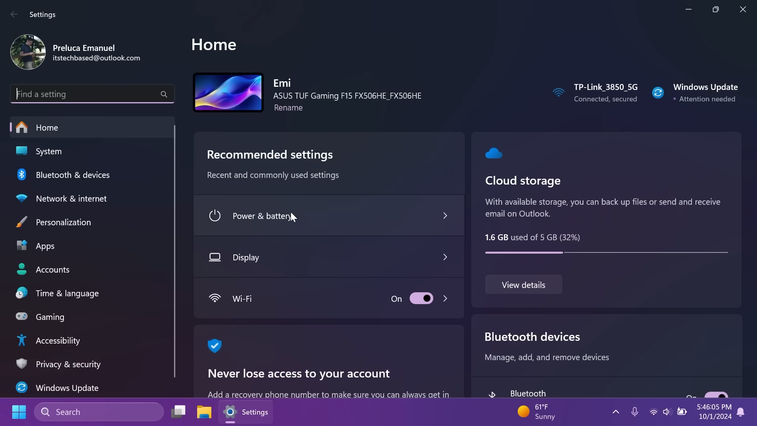Click the cloud storage usage bar

click(606, 252)
